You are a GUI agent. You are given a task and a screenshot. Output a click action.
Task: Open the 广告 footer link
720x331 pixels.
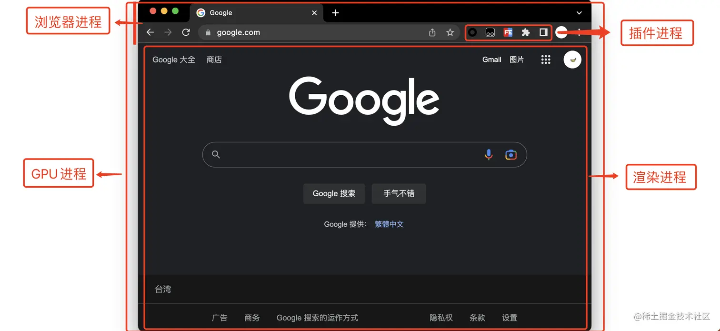(220, 318)
